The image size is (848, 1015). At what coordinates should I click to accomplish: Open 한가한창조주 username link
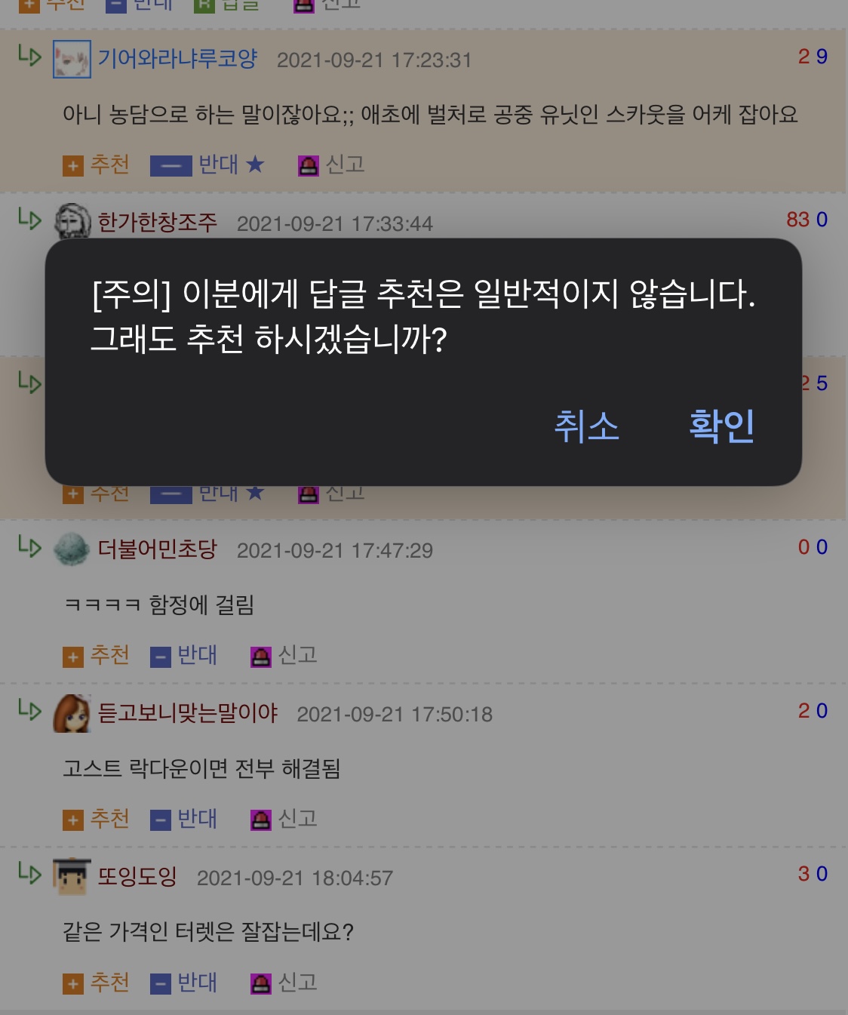click(x=158, y=223)
